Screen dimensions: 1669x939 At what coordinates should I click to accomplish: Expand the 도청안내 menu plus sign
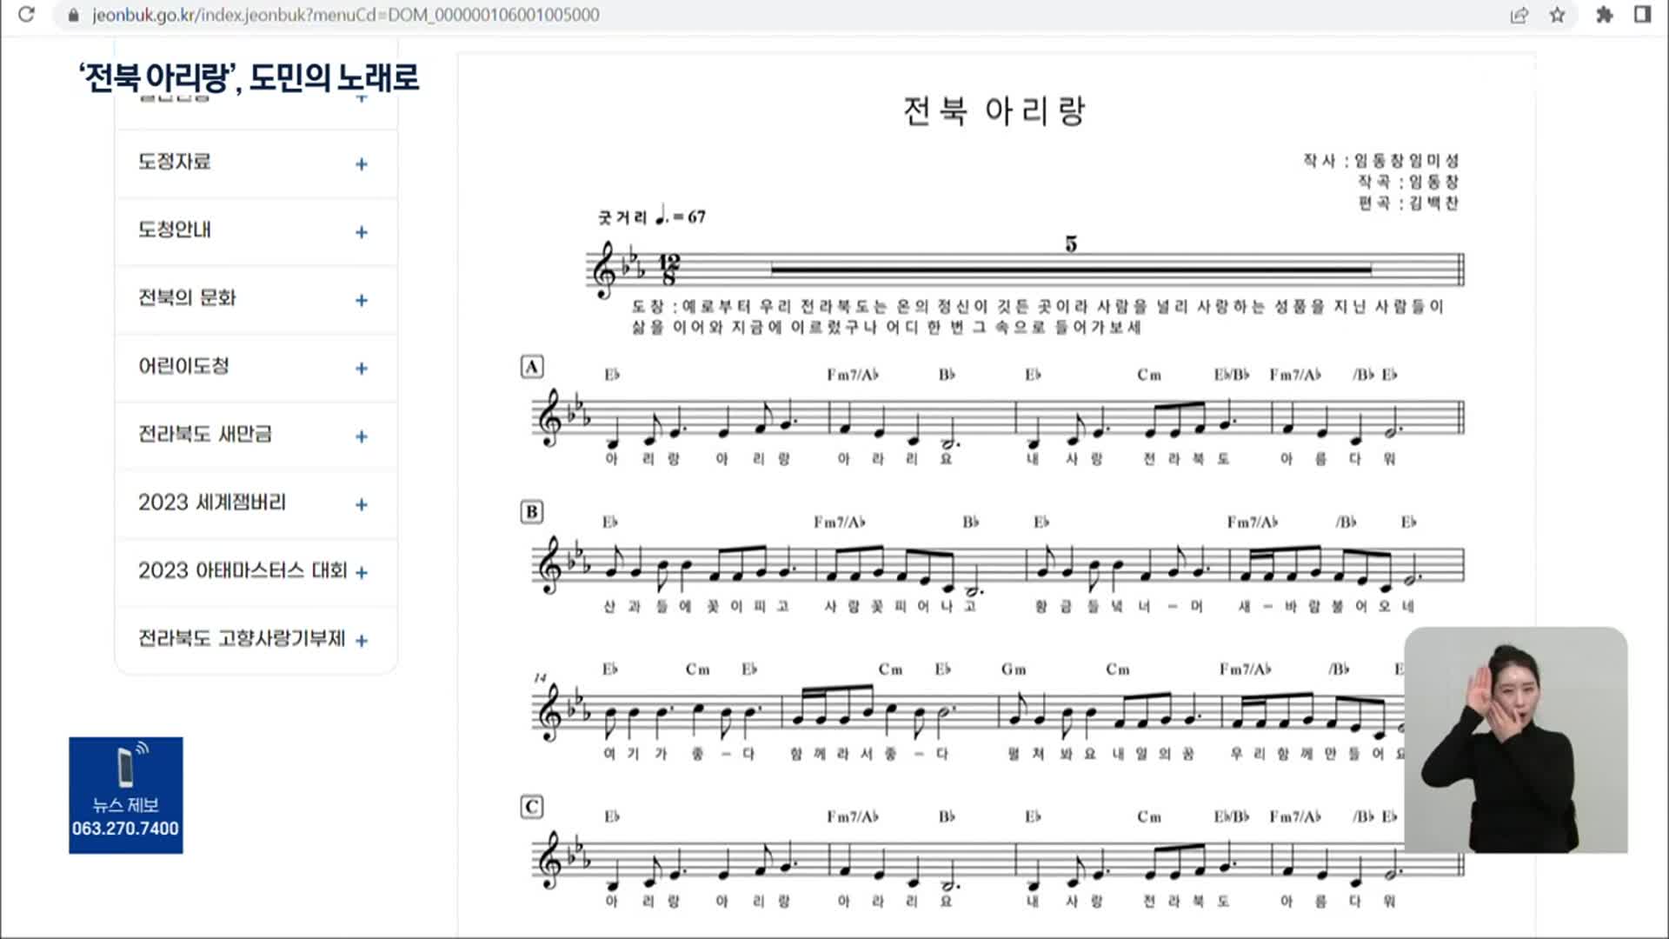(x=362, y=232)
